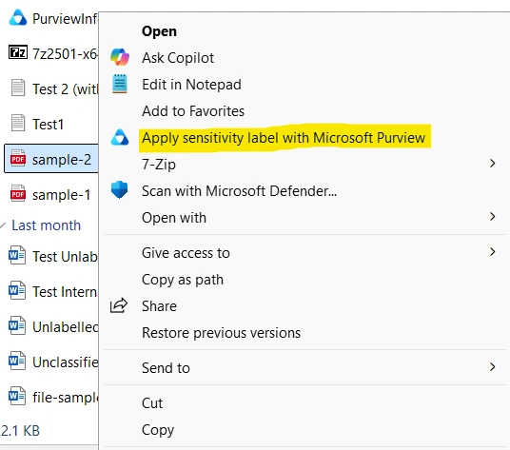
Task: Select Cut from the context menu
Action: (152, 403)
